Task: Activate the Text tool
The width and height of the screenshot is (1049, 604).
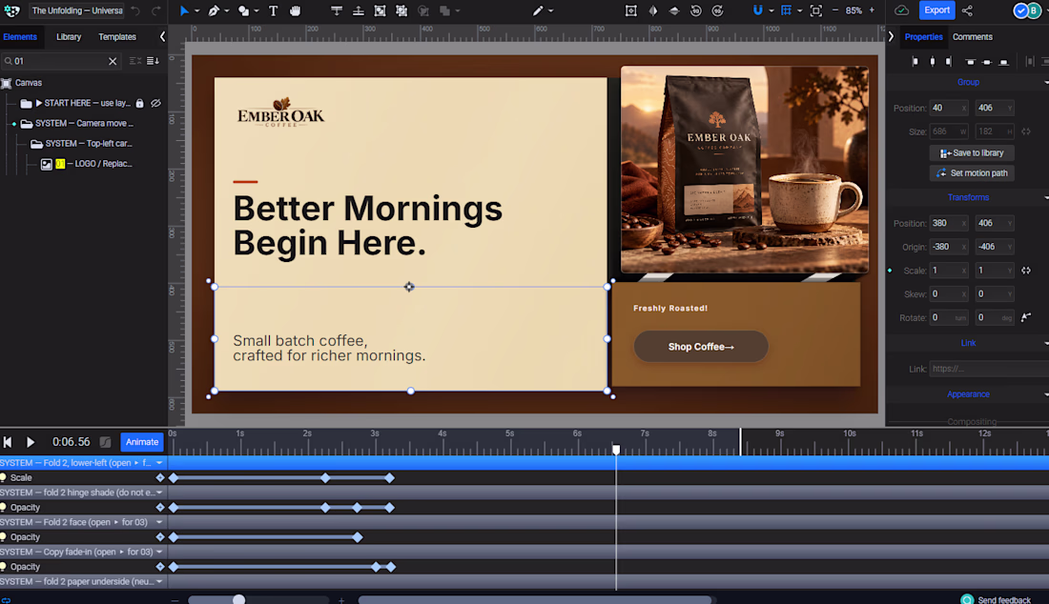Action: (273, 10)
